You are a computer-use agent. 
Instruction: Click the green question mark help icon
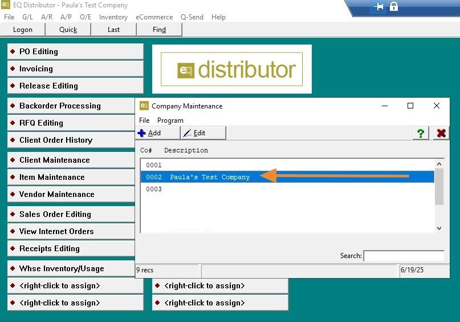pos(421,133)
